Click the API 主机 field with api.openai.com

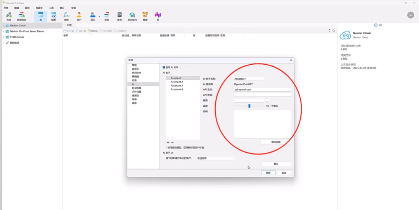(x=262, y=90)
